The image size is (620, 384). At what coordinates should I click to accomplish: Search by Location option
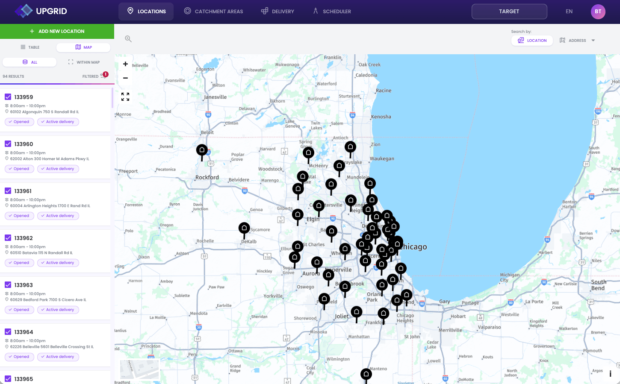click(x=532, y=41)
